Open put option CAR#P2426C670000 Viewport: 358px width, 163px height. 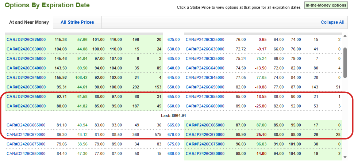click(x=205, y=134)
